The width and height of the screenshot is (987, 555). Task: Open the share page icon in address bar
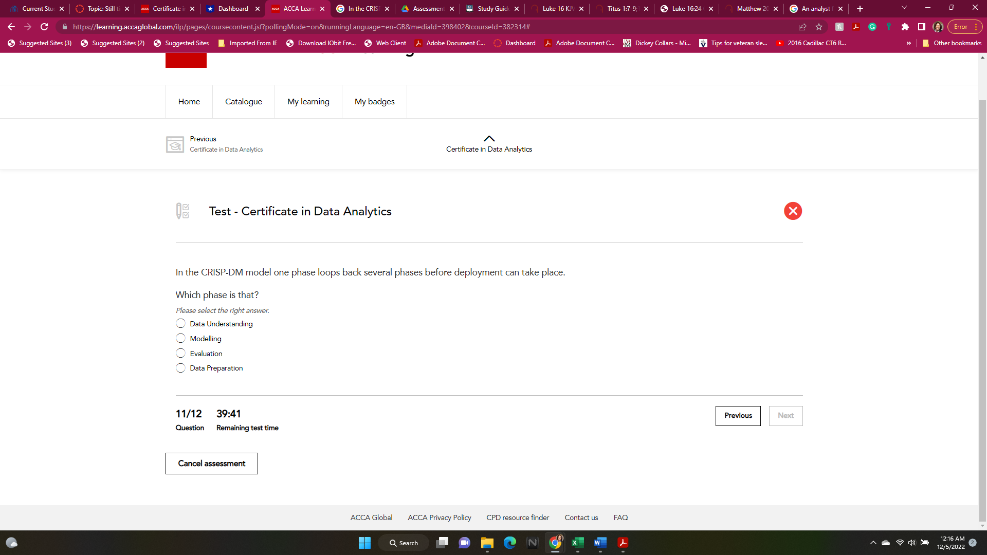802,27
